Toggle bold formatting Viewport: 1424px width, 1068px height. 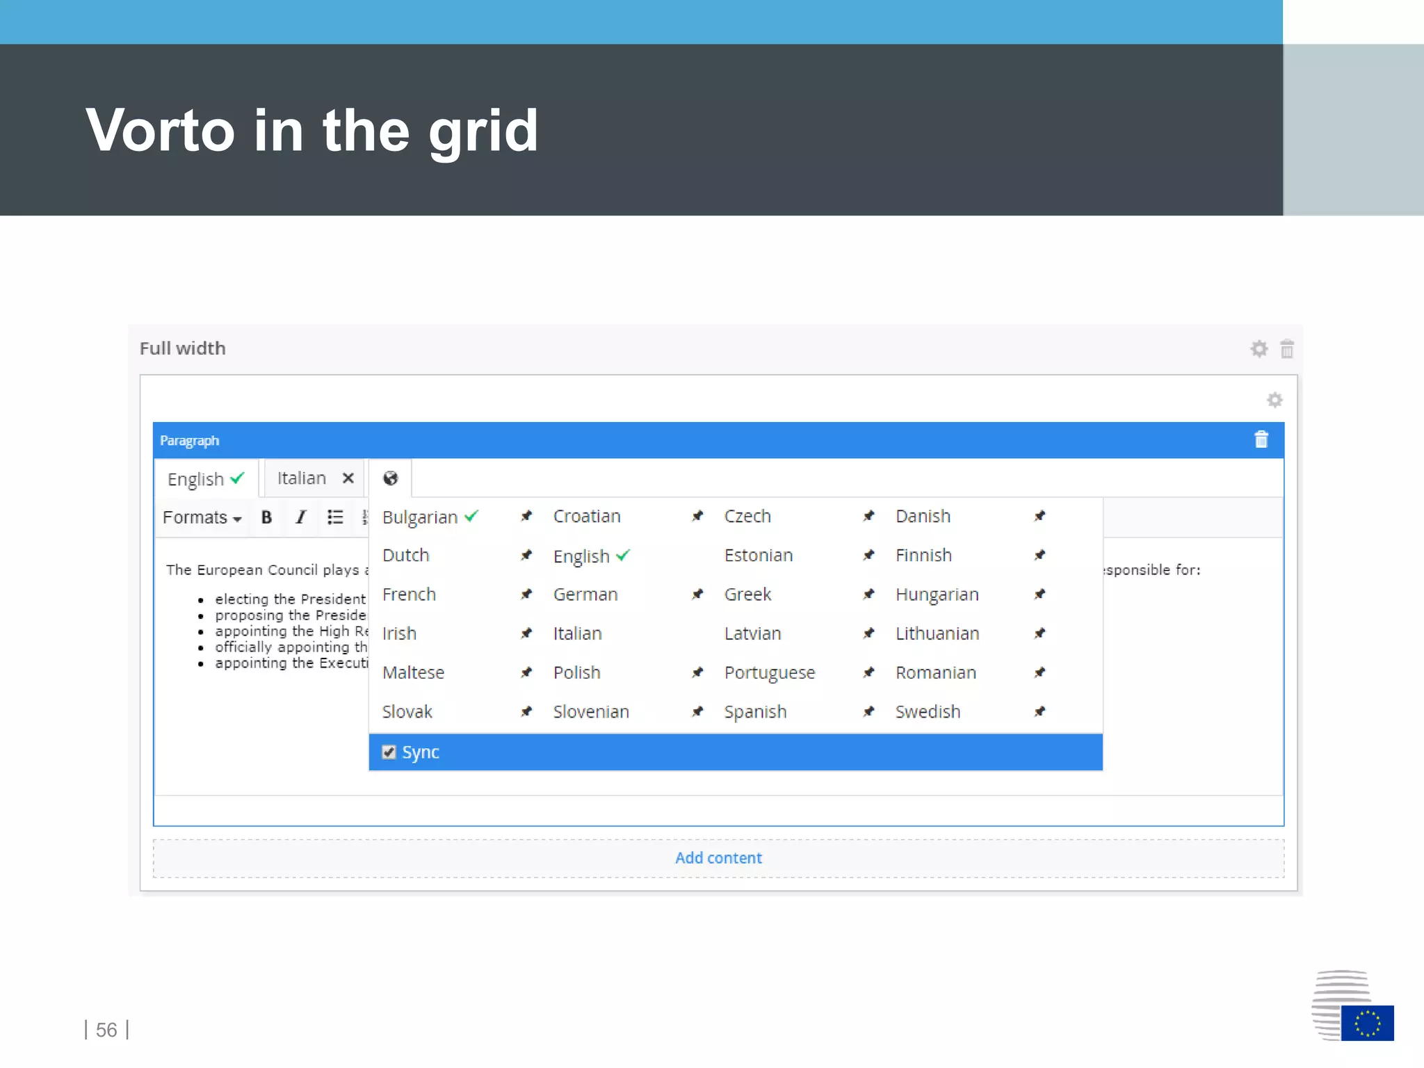coord(266,517)
